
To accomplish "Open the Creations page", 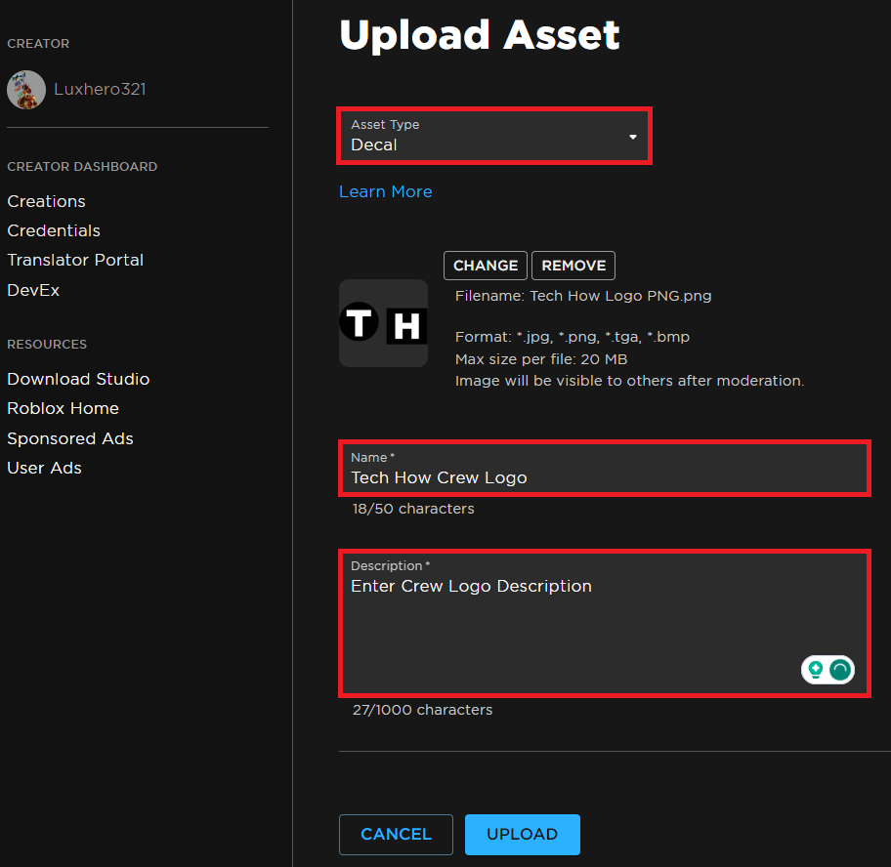I will click(x=46, y=201).
